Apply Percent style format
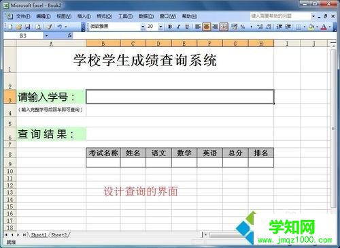Screen dimensions: 340x248 point(243,27)
